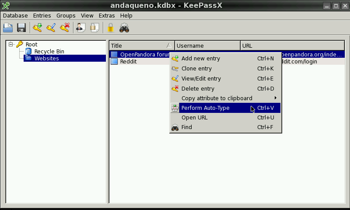The height and width of the screenshot is (210, 350).
Task: Open the Extras menu
Action: [x=107, y=15]
